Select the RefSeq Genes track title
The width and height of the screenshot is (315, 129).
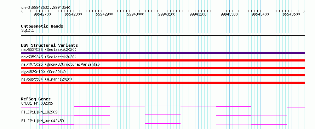tap(36, 99)
